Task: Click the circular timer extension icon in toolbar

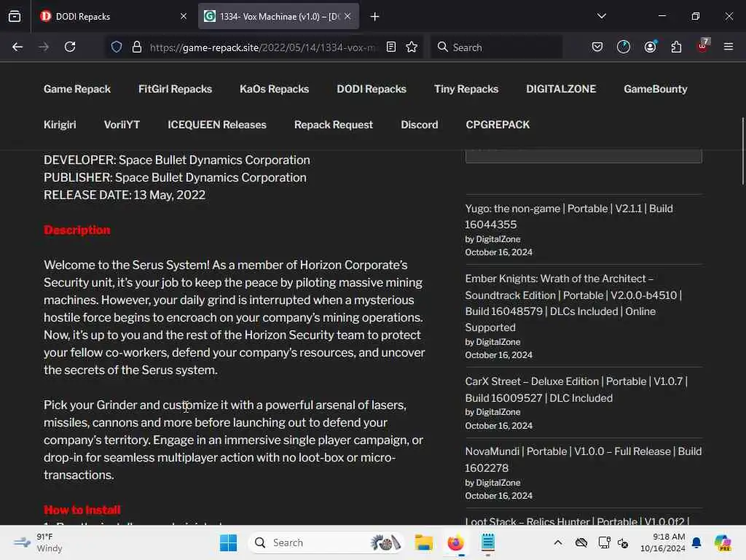Action: [x=624, y=47]
